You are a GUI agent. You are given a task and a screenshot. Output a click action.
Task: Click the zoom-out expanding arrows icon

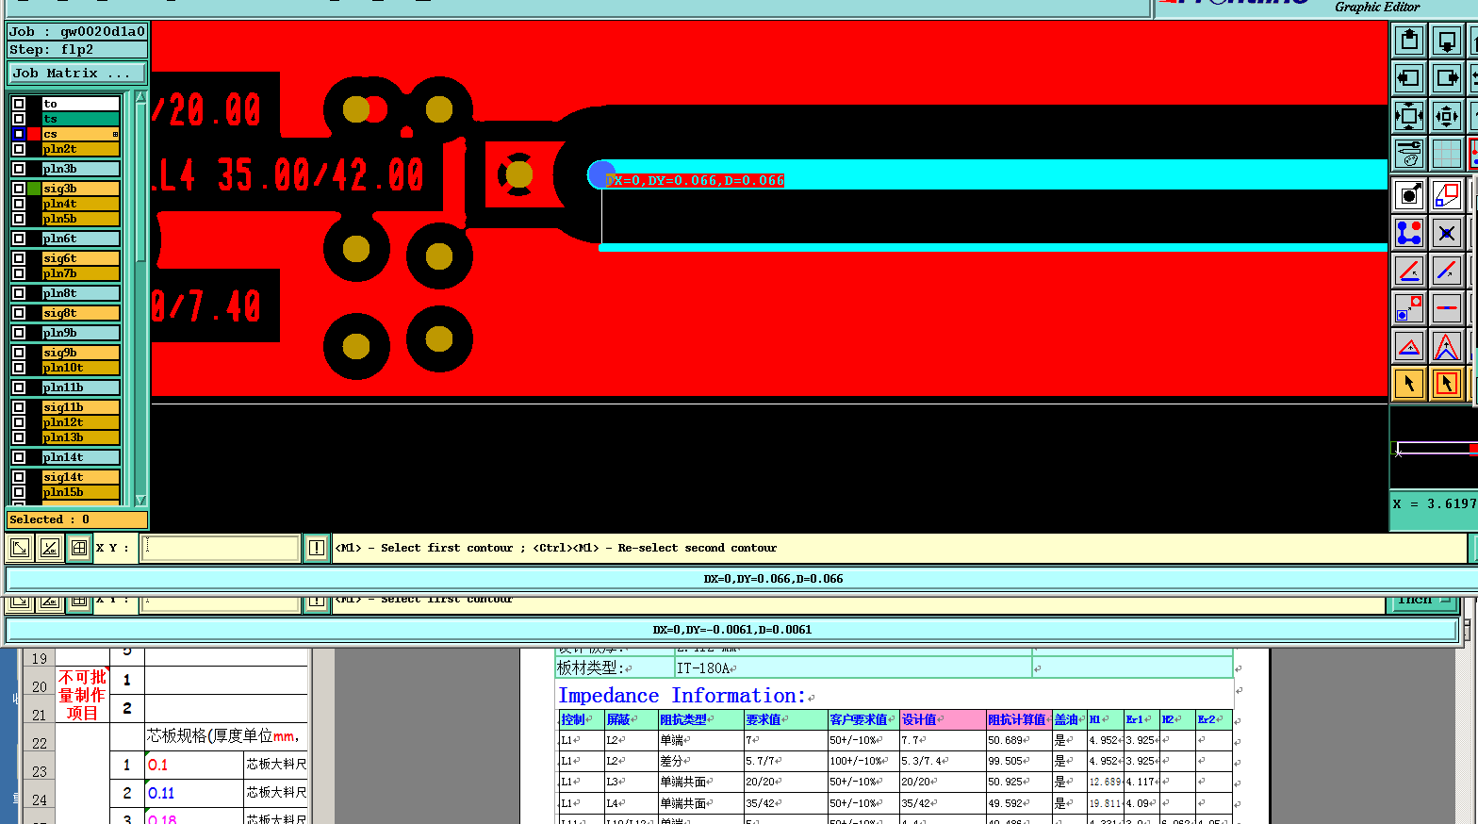coord(1409,116)
